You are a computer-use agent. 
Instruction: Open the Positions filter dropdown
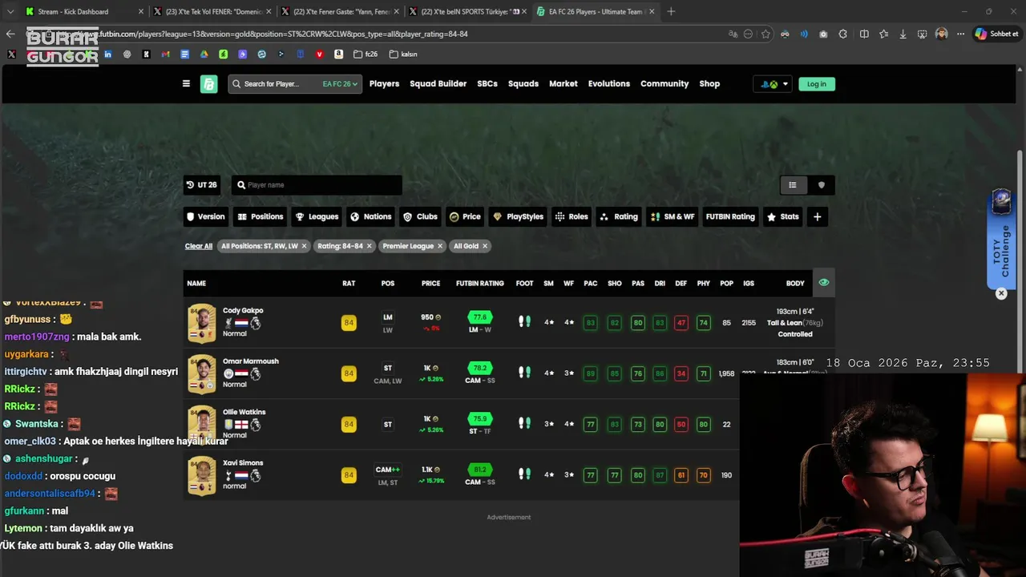pyautogui.click(x=261, y=216)
